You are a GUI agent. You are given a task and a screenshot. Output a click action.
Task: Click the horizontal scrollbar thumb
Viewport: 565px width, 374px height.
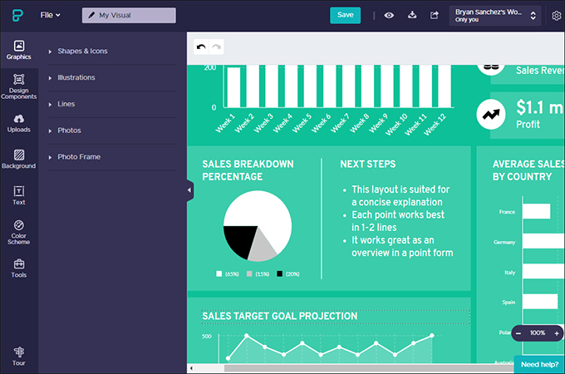369,368
